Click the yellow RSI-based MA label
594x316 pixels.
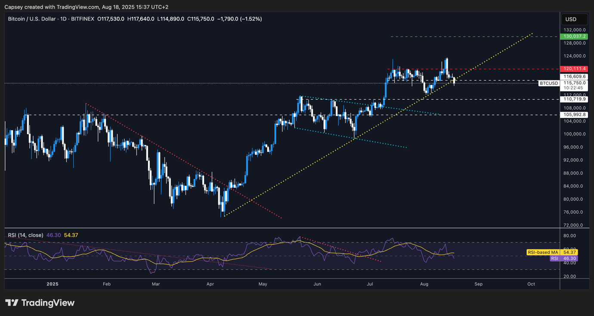click(543, 252)
